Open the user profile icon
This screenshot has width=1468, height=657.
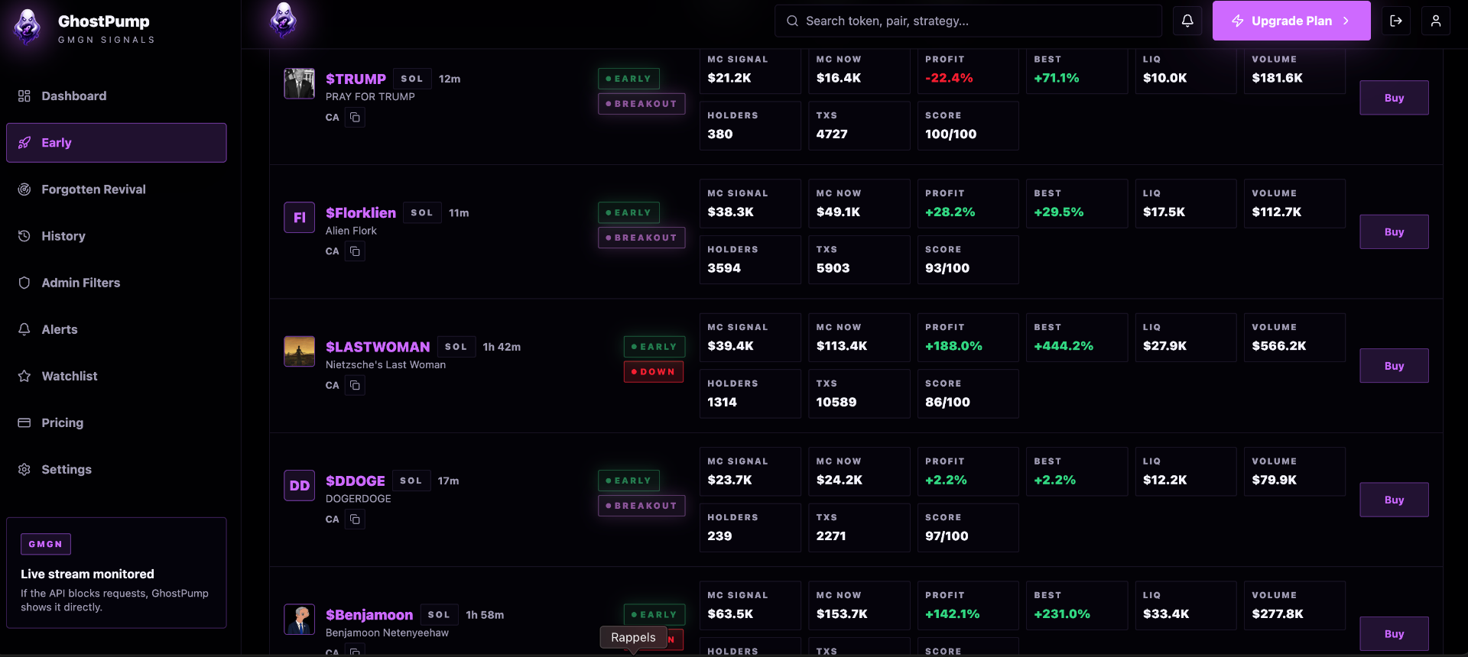(x=1435, y=21)
